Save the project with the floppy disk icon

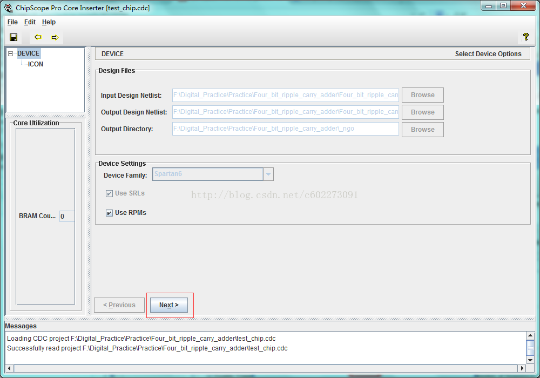pyautogui.click(x=13, y=37)
